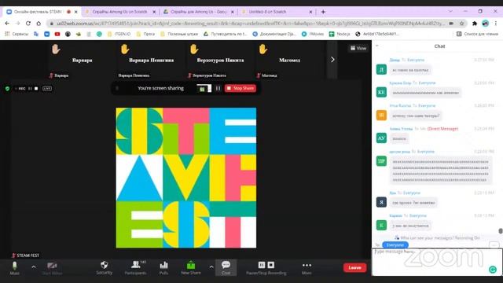Open the Everyone recipient dropdown in chat
Screen dimensions: 503x283
395,244
